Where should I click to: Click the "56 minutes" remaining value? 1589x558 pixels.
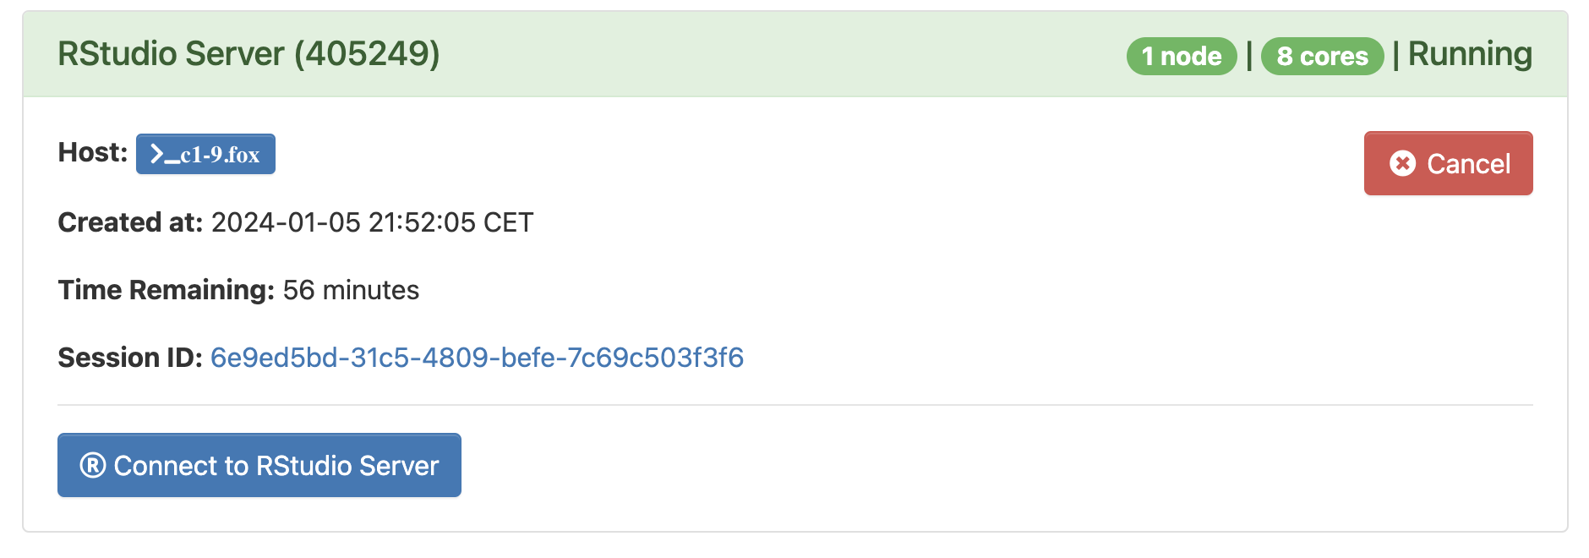[351, 290]
